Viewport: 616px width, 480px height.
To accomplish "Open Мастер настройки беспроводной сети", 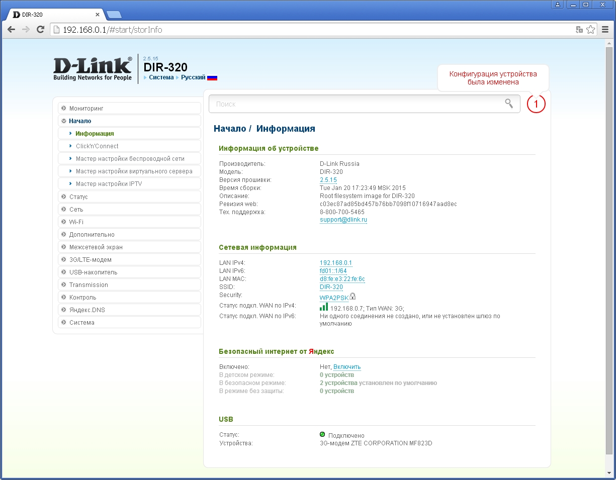I will point(129,158).
